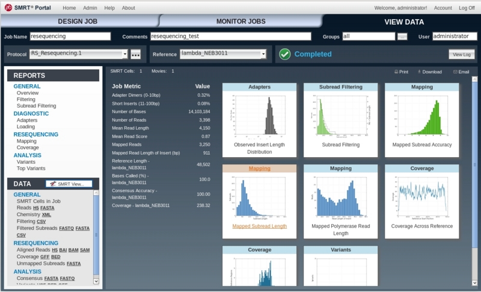Click the report area scroll-down arrow
The image size is (481, 292).
(474, 283)
